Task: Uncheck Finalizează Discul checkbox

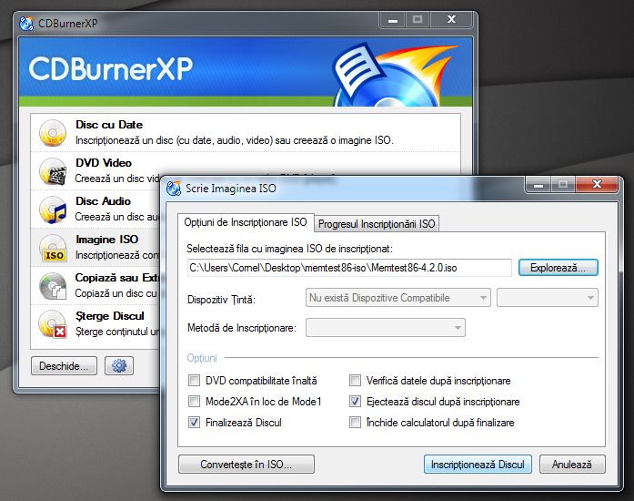Action: pyautogui.click(x=194, y=423)
